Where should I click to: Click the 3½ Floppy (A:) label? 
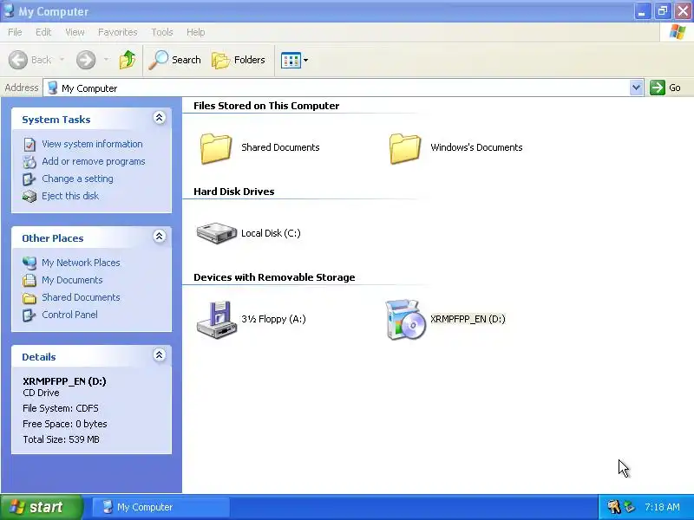click(273, 319)
